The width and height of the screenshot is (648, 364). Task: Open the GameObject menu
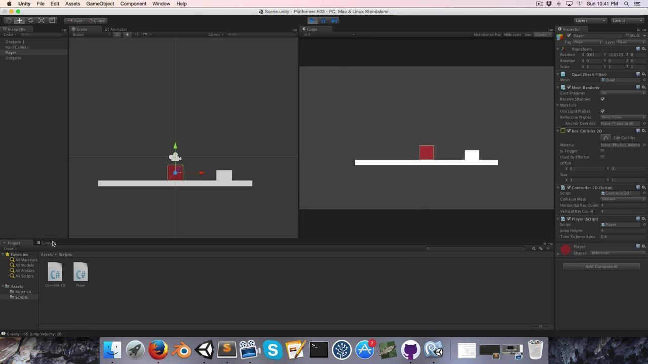[100, 4]
